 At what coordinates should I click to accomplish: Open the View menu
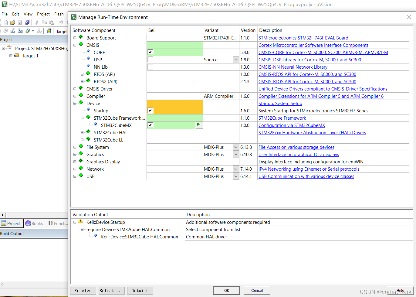[28, 14]
